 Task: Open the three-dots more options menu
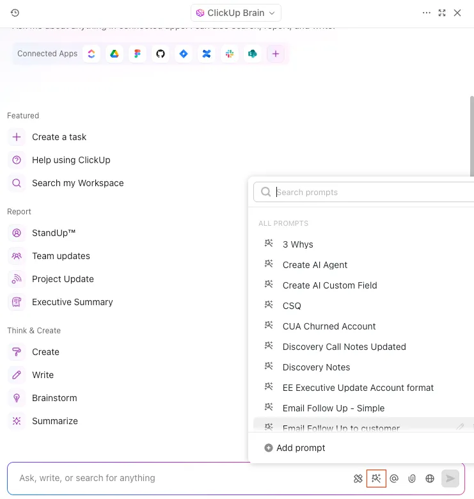pyautogui.click(x=426, y=13)
